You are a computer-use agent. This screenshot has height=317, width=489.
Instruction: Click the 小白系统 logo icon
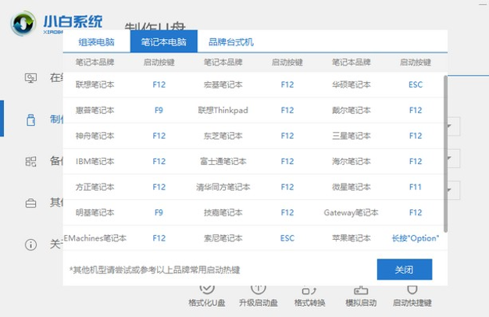pos(23,23)
